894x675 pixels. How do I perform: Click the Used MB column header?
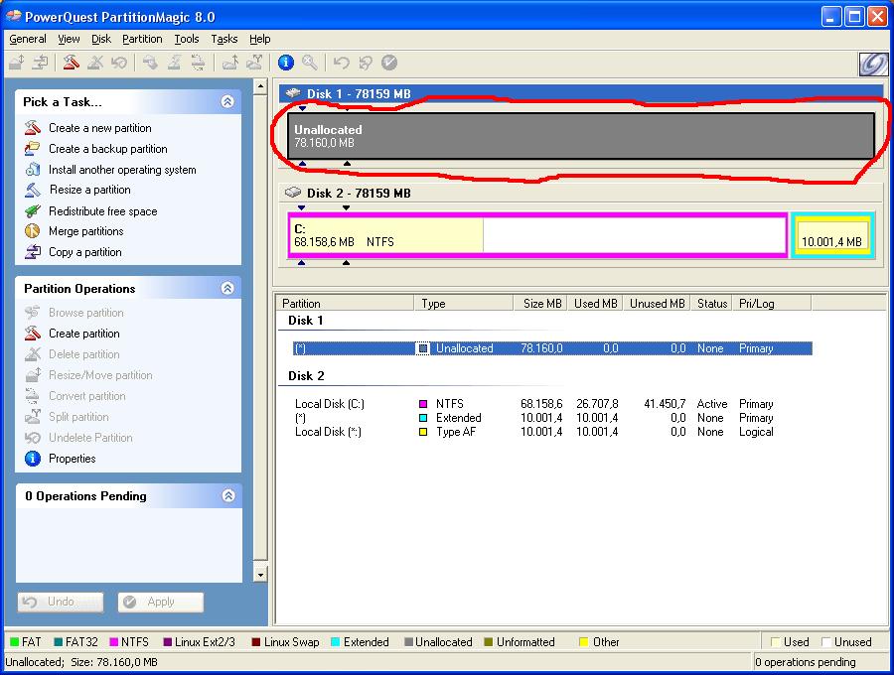(x=595, y=303)
